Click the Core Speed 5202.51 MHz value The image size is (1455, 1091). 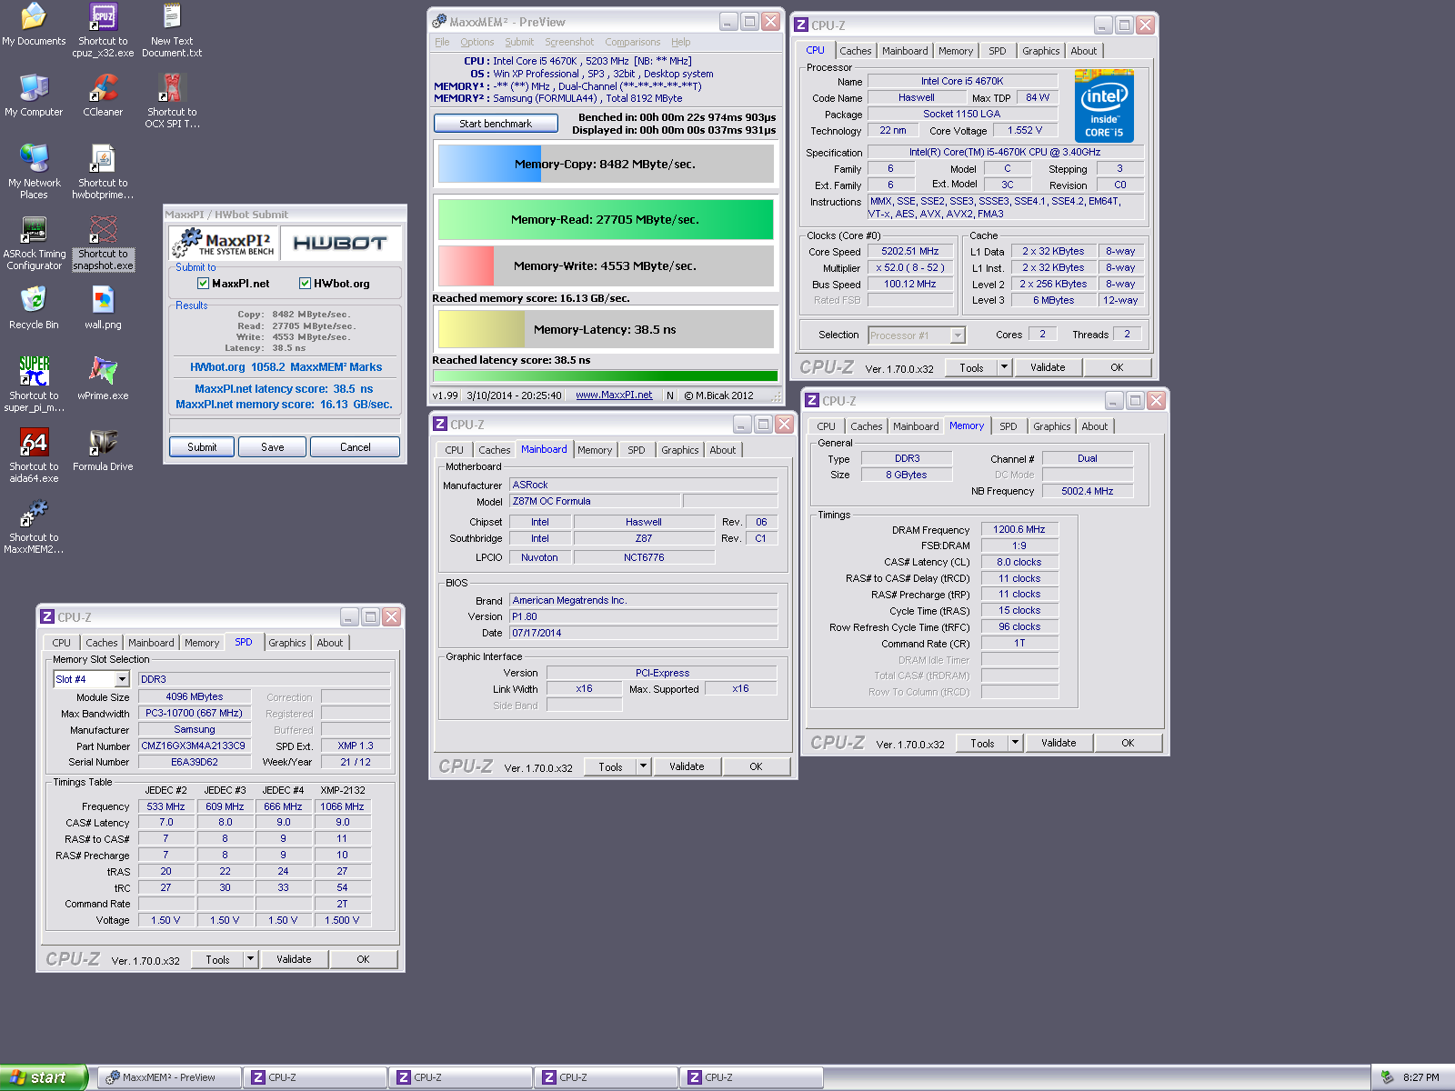(910, 252)
